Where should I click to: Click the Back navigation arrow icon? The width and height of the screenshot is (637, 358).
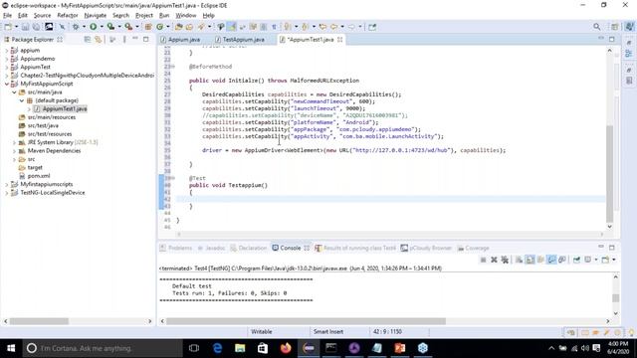(x=334, y=27)
